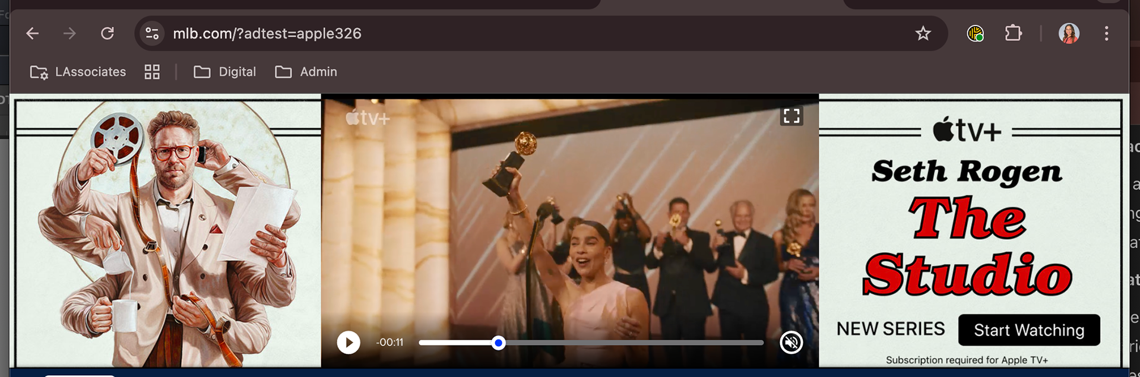The image size is (1140, 377).
Task: Bookmark this page with the star icon
Action: tap(923, 34)
